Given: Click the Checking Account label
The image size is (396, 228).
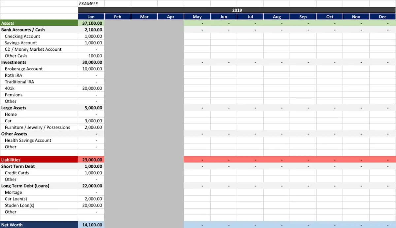Looking at the screenshot, I should pyautogui.click(x=22, y=36).
